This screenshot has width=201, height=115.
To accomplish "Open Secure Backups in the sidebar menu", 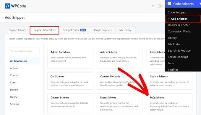I will pos(178,57).
